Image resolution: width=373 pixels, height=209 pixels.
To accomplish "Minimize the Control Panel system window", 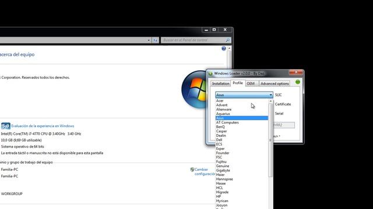I will 206,30.
